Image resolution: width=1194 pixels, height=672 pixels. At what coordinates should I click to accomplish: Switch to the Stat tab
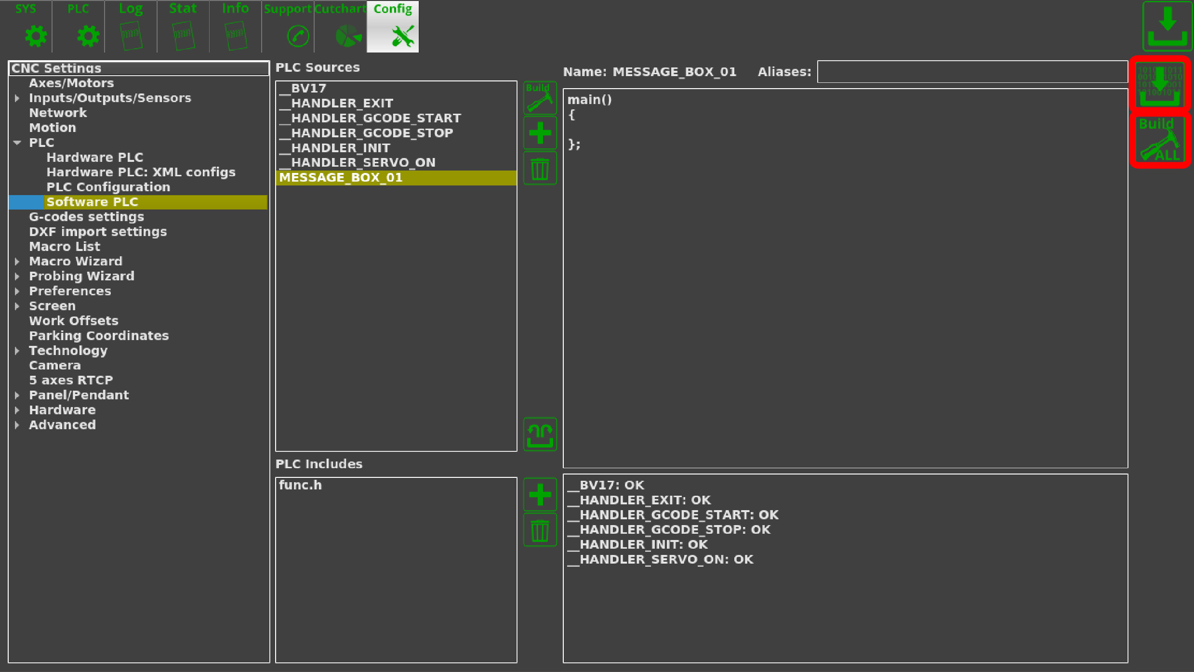pos(182,26)
